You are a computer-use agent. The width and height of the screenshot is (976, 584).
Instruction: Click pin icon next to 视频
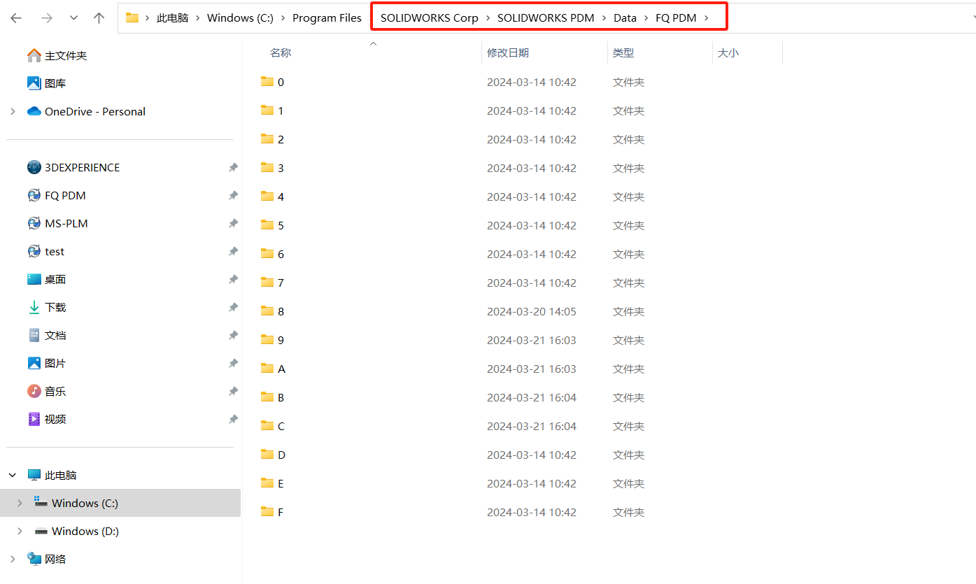[x=233, y=419]
